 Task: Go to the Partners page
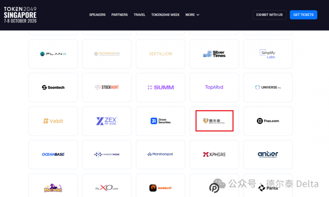pos(119,14)
